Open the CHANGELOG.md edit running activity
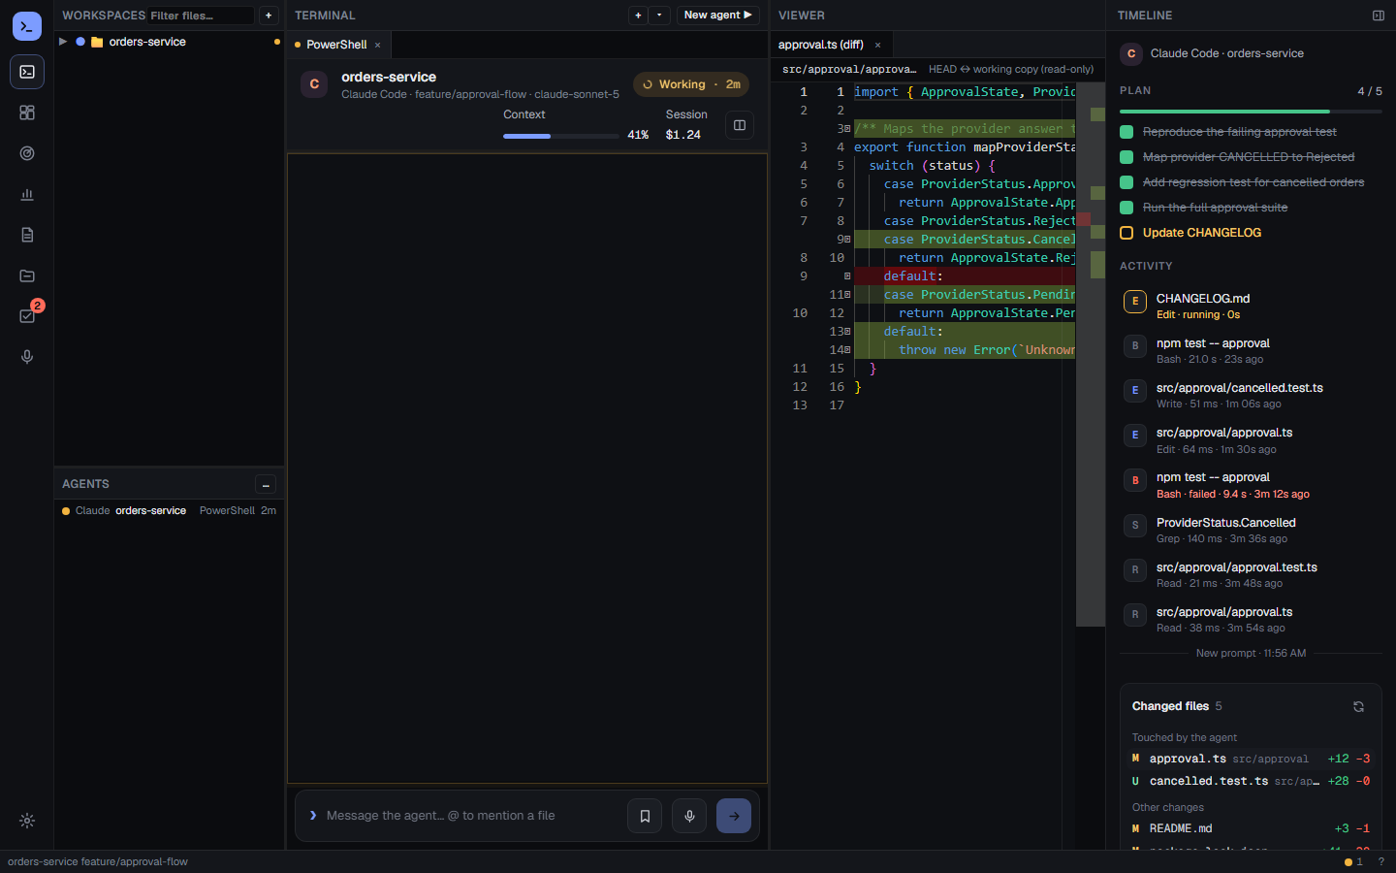 tap(1251, 306)
